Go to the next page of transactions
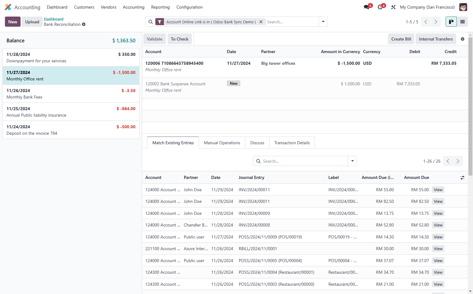The image size is (473, 294). point(436,22)
